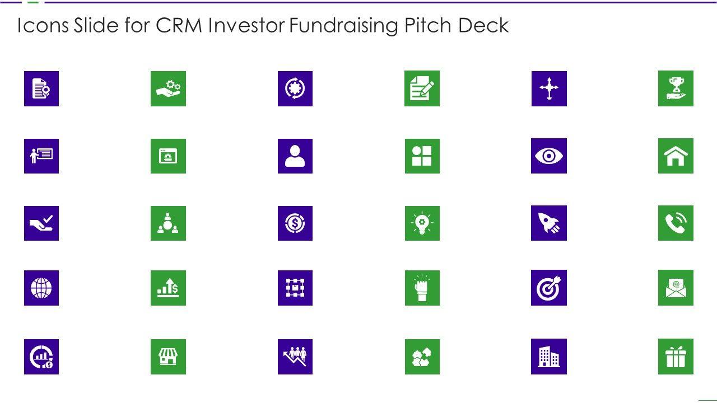Select the globe icon tile
Image resolution: width=717 pixels, height=403 pixels.
coord(41,288)
